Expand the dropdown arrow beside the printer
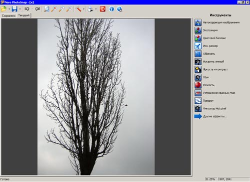Screen dimensions: 250x182 (96, 9)
